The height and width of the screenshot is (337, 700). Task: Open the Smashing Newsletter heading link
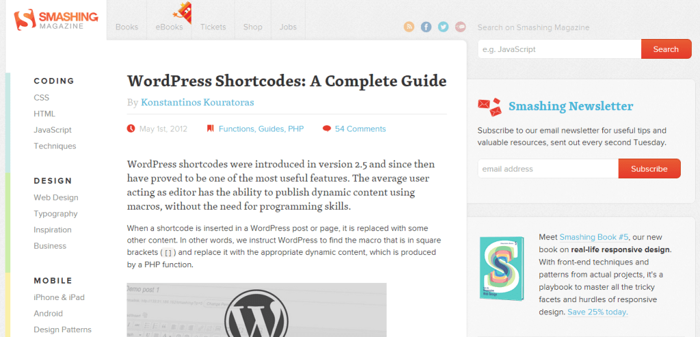tap(571, 106)
